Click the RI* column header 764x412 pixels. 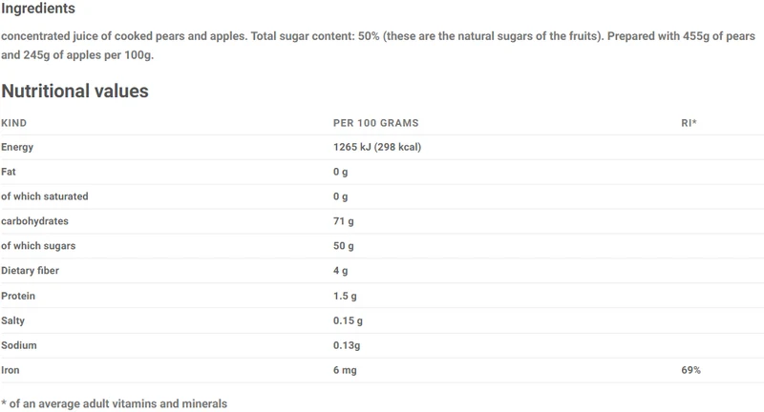pyautogui.click(x=689, y=123)
